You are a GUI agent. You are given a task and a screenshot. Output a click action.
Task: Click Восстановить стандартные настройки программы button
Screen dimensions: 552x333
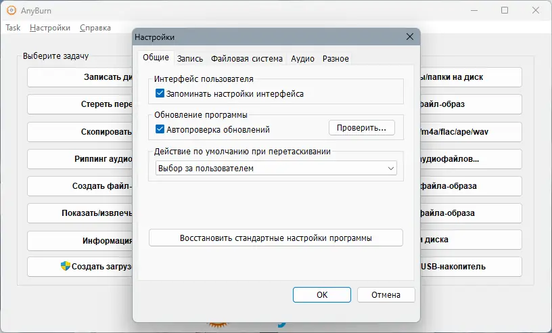(x=275, y=238)
